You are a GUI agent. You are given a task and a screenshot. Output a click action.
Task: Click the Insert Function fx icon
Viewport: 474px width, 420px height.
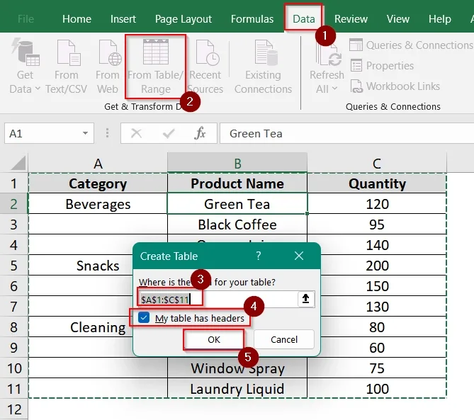pos(200,133)
